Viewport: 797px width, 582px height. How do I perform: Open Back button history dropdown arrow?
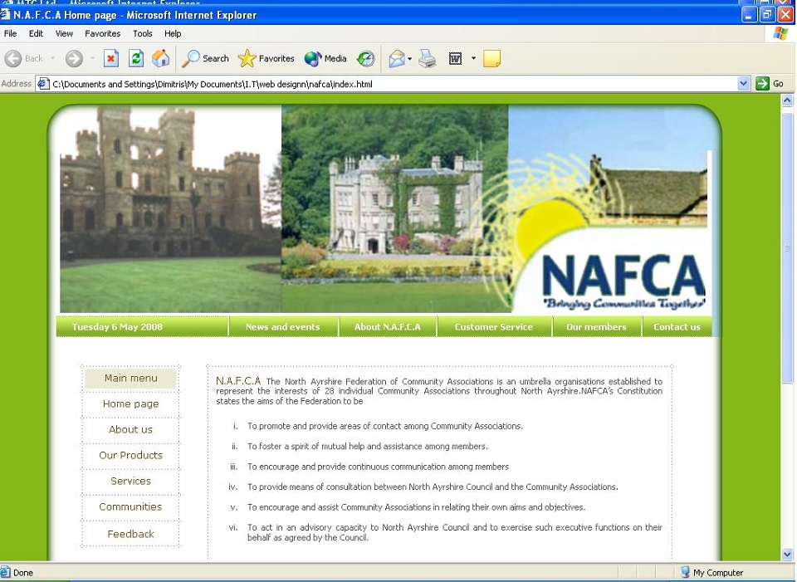tap(52, 58)
